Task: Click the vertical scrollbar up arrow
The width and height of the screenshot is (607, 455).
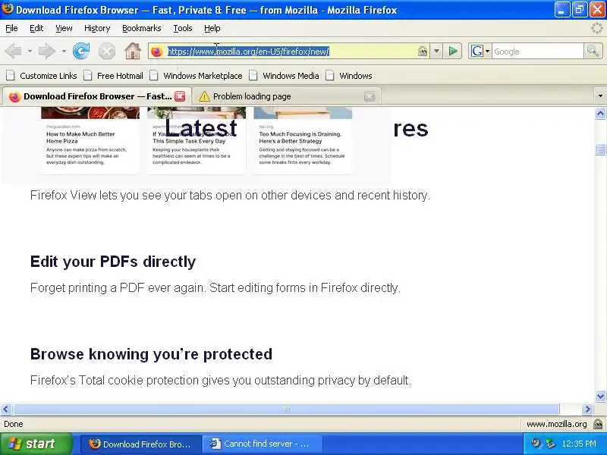Action: [x=600, y=113]
